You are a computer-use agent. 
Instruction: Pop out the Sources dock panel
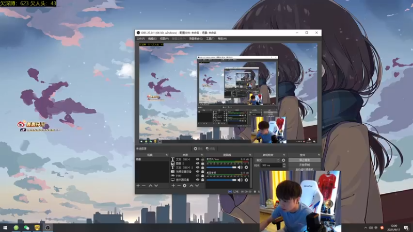(x=202, y=155)
